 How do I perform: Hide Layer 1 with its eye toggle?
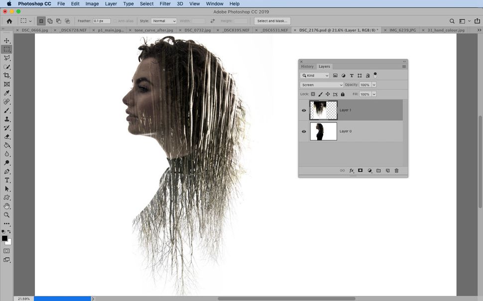point(304,110)
